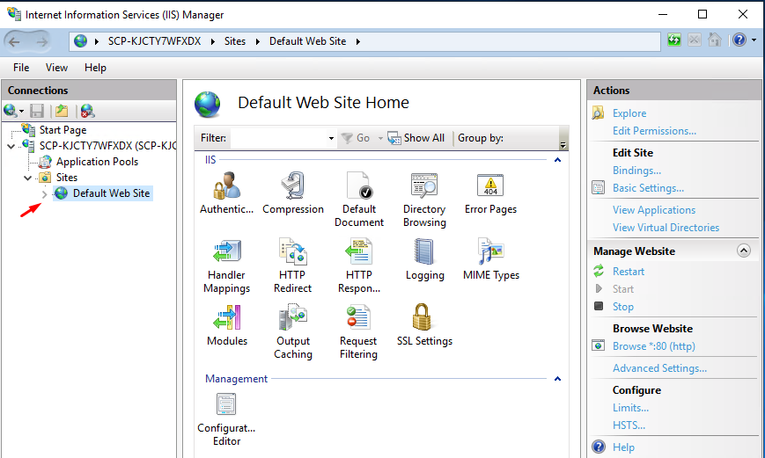Restart the website

tap(629, 272)
